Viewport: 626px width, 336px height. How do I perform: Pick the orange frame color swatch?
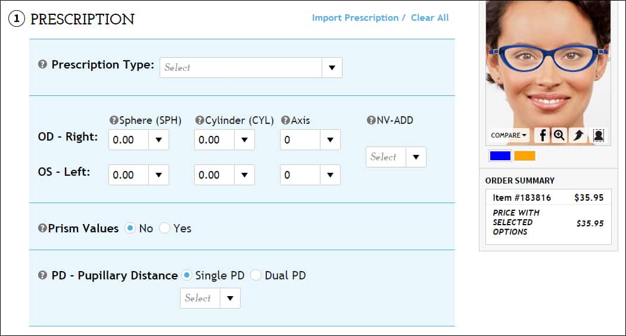click(x=525, y=156)
